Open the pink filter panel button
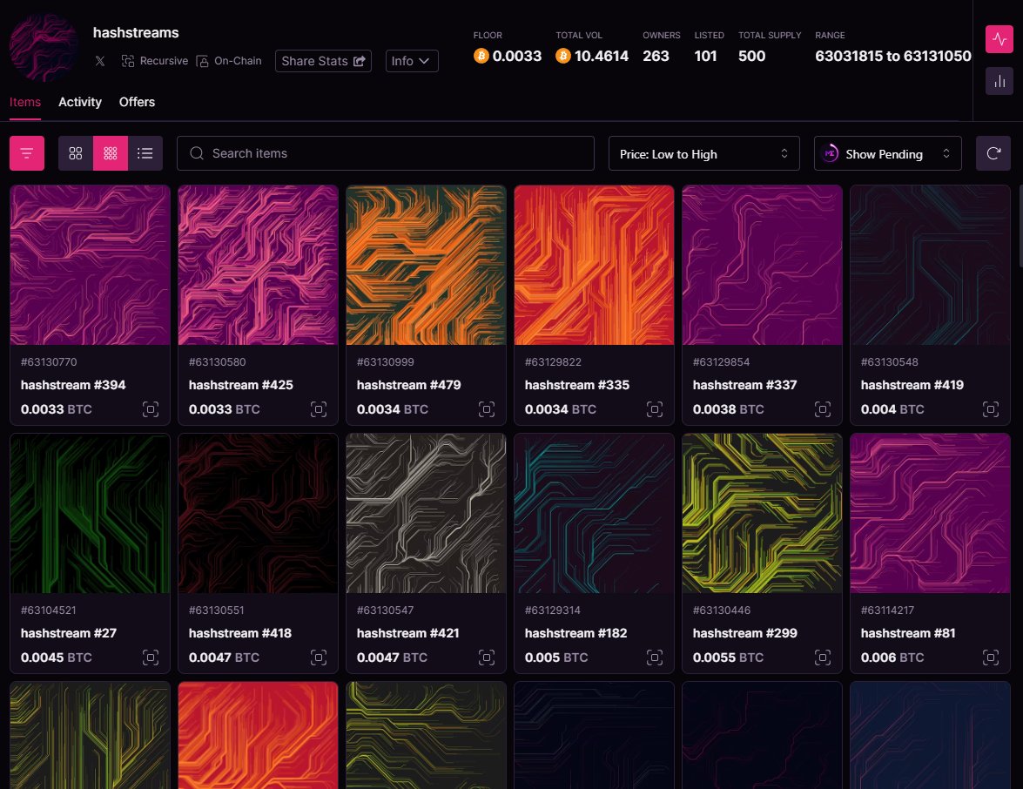This screenshot has width=1023, height=789. (x=27, y=153)
